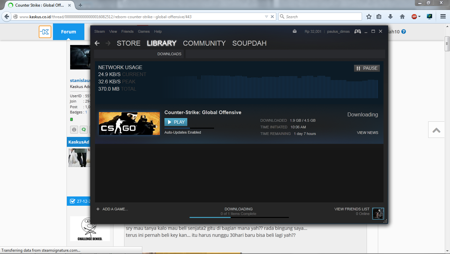Open Steam Big Picture controller icon
Image resolution: width=450 pixels, height=254 pixels.
click(358, 31)
